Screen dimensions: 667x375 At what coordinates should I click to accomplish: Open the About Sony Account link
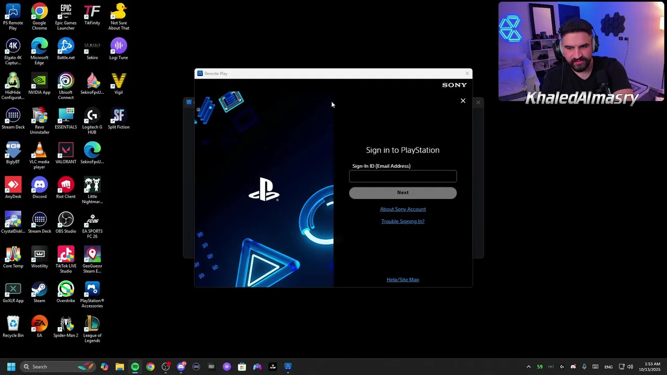[403, 209]
